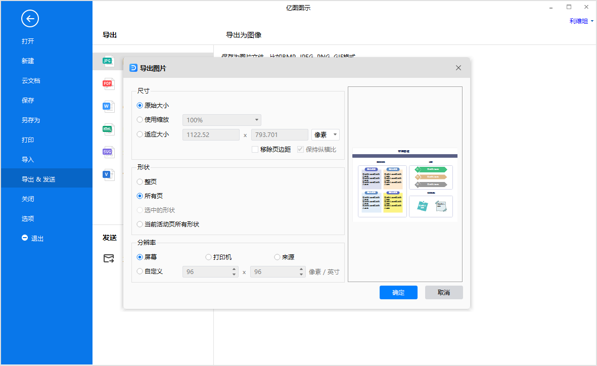Click the width field showing 1122.52
This screenshot has height=366, width=597.
(211, 134)
